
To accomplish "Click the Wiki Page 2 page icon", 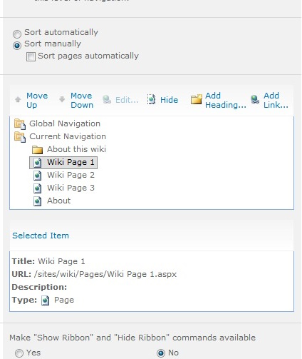I will (x=37, y=176).
